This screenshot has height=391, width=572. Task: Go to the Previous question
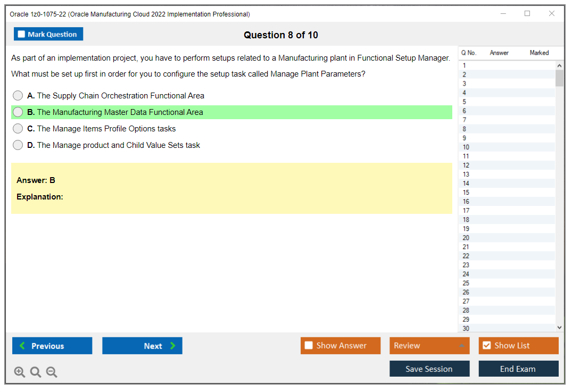pyautogui.click(x=52, y=346)
